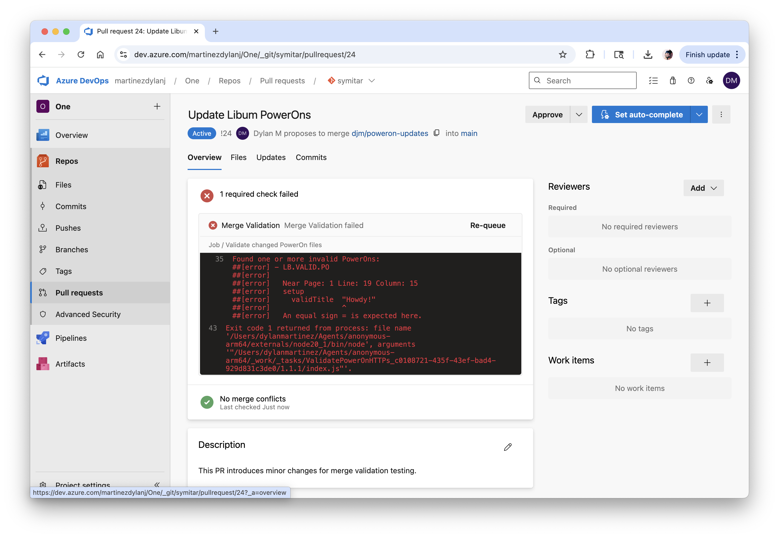Open the Add reviewers dropdown

coord(703,188)
